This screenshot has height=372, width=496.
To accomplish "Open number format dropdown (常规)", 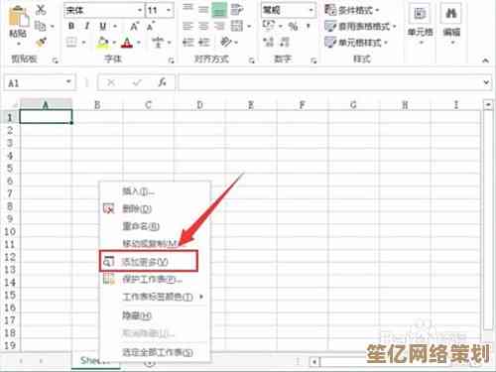I will [310, 10].
